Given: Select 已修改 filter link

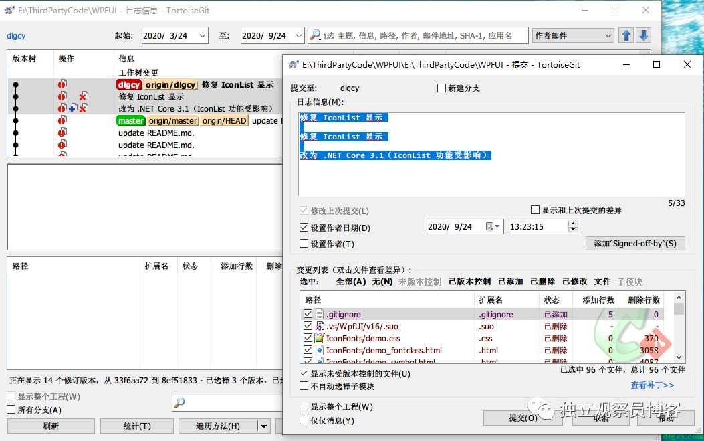Looking at the screenshot, I should pyautogui.click(x=575, y=282).
